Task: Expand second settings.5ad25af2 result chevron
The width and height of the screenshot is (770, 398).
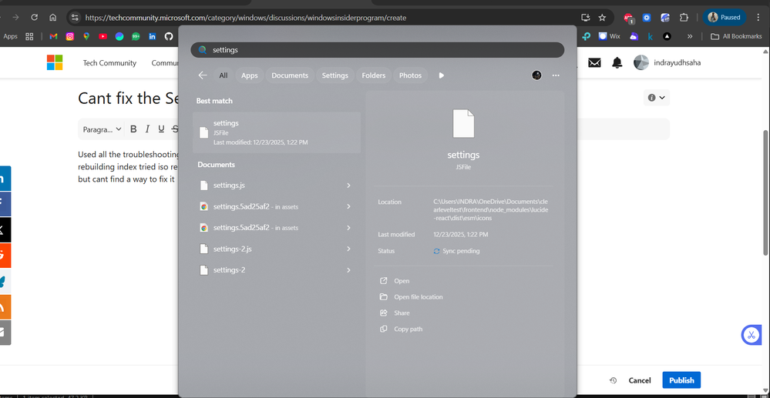Action: coord(348,228)
